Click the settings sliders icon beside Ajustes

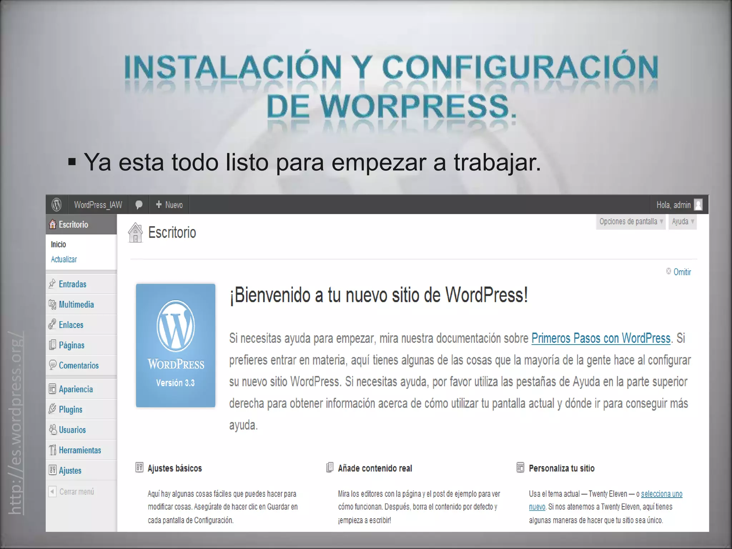pyautogui.click(x=52, y=470)
